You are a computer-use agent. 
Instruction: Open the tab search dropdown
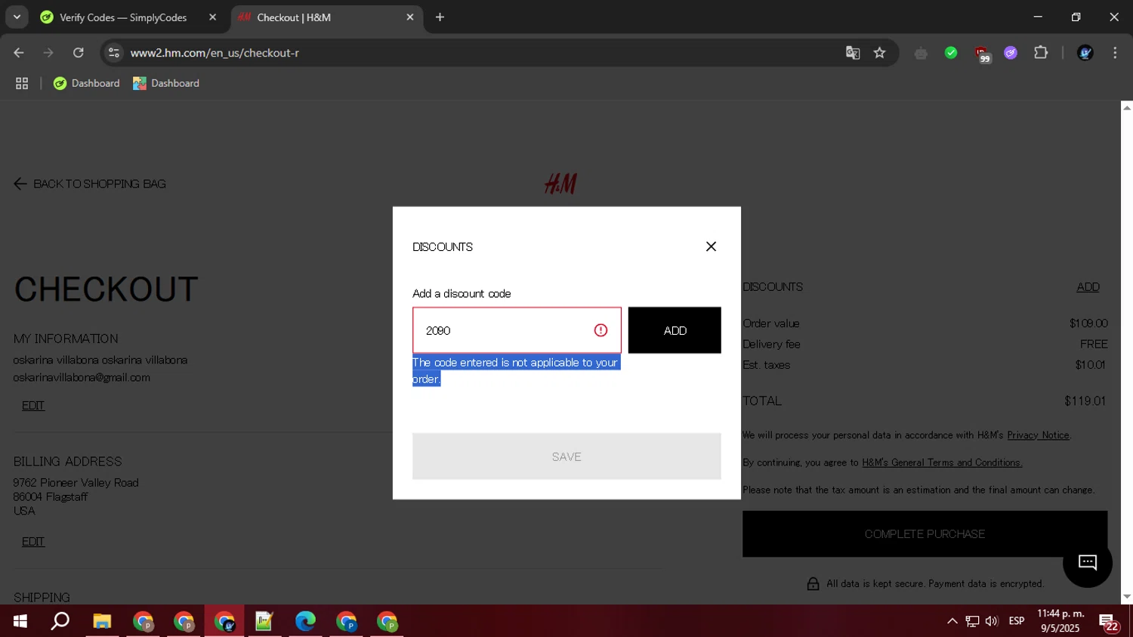pos(17,17)
